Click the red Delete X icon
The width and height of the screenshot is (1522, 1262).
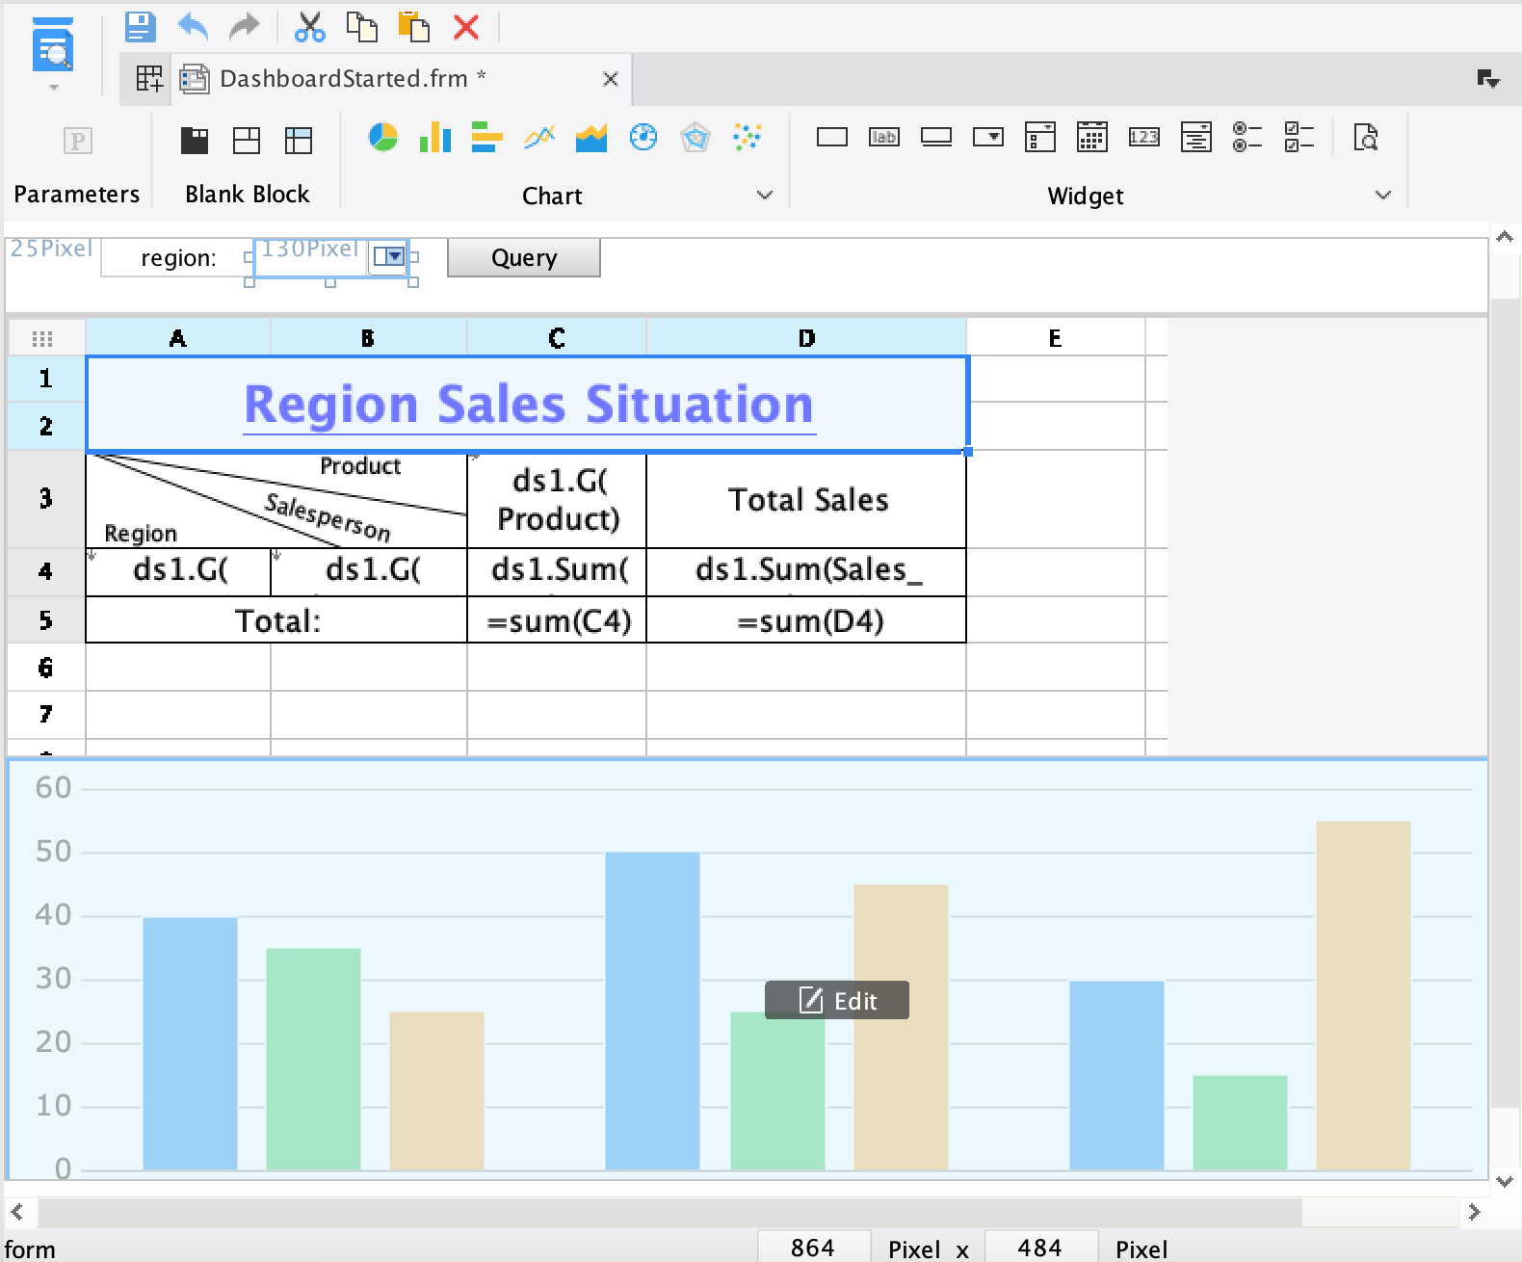click(x=466, y=27)
